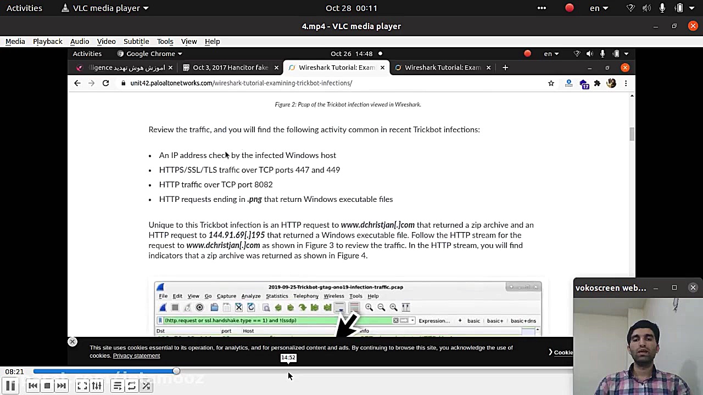Image resolution: width=703 pixels, height=395 pixels.
Task: Open the Chrome three-dot menu
Action: [626, 83]
